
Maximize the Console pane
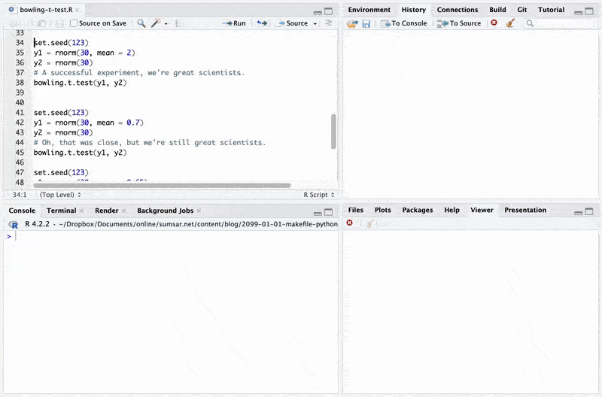[329, 212]
